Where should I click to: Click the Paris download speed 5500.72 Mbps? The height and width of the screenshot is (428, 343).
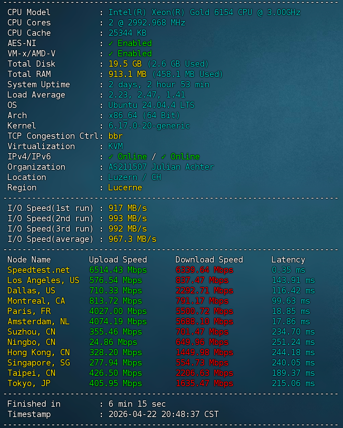tap(204, 311)
